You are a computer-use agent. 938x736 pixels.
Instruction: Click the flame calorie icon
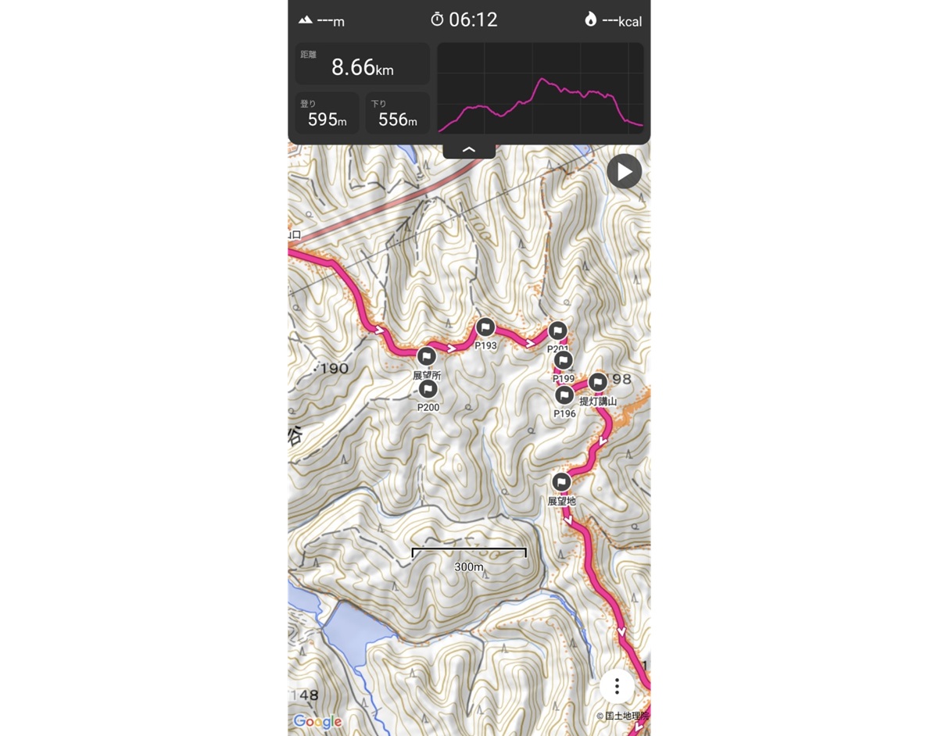click(590, 20)
